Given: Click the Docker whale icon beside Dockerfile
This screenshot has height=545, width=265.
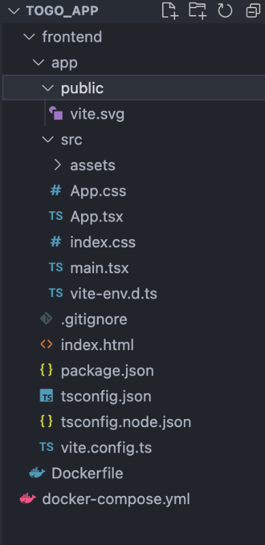Looking at the screenshot, I should 37,473.
